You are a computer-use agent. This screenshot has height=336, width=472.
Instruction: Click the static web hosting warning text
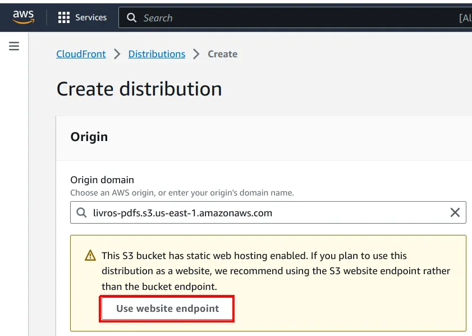tap(276, 271)
